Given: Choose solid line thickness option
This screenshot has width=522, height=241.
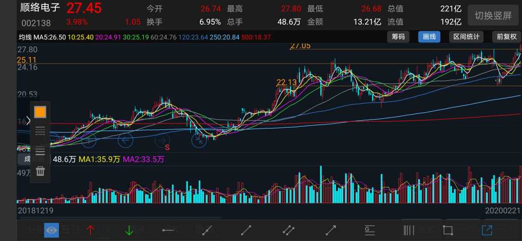Looking at the screenshot, I should tap(40, 151).
